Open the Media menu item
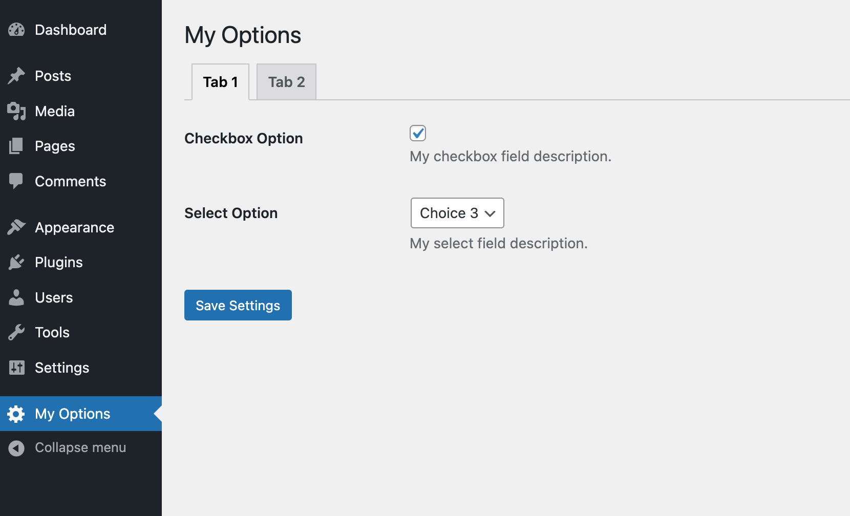Viewport: 850px width, 516px height. [55, 111]
